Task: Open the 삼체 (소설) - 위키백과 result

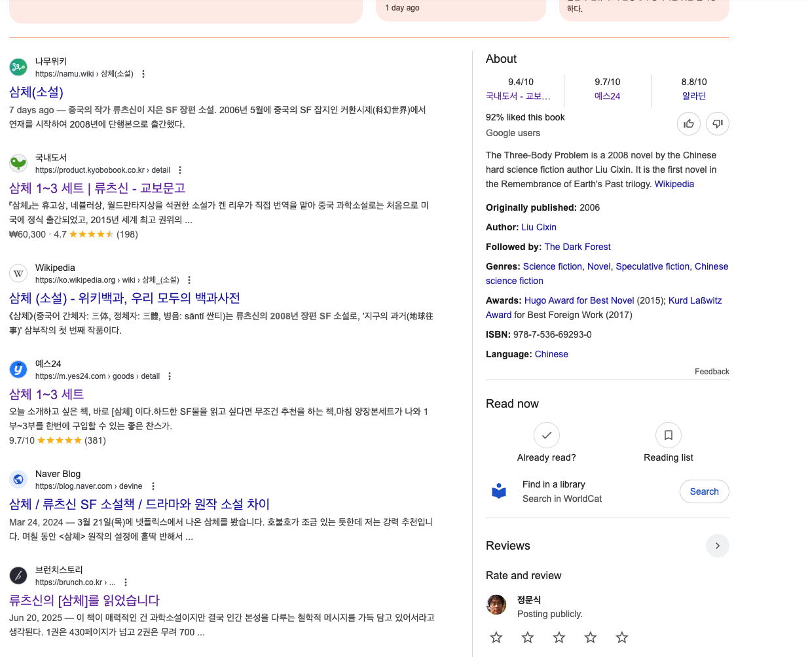Action: (x=124, y=298)
